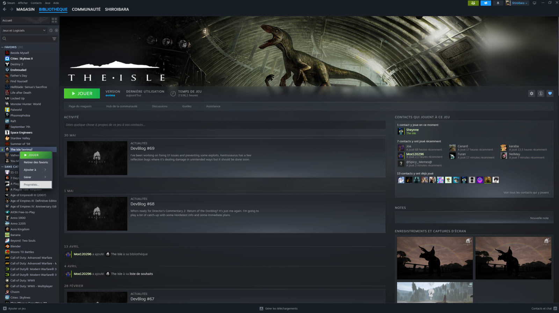Viewport: 559px width, 313px height.
Task: Open SHIROIBARA profile tab
Action: (117, 9)
